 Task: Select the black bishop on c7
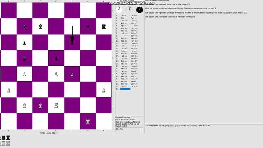coord(25,27)
